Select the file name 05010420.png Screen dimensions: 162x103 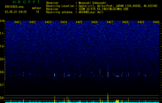tap(14, 7)
